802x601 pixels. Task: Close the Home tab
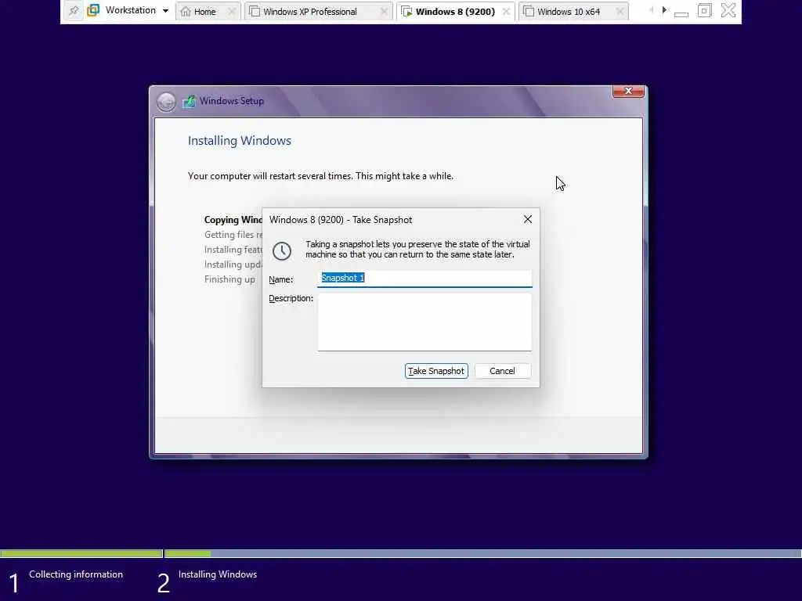coord(232,12)
